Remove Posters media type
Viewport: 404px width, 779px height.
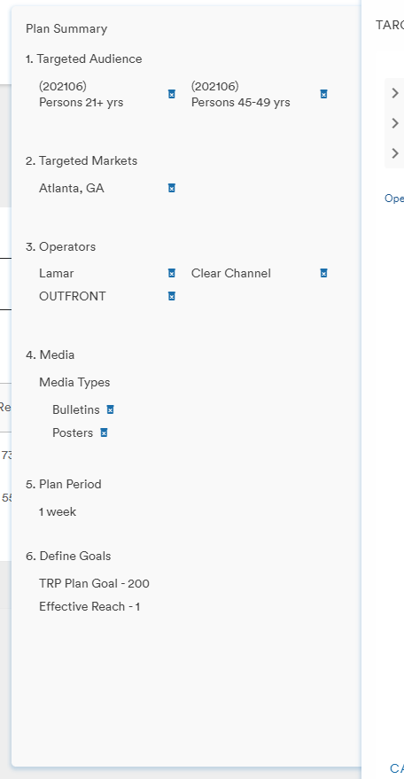104,433
